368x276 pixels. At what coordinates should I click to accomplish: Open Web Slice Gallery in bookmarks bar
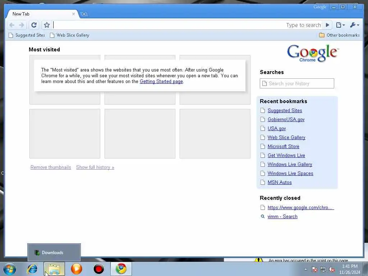pyautogui.click(x=70, y=35)
